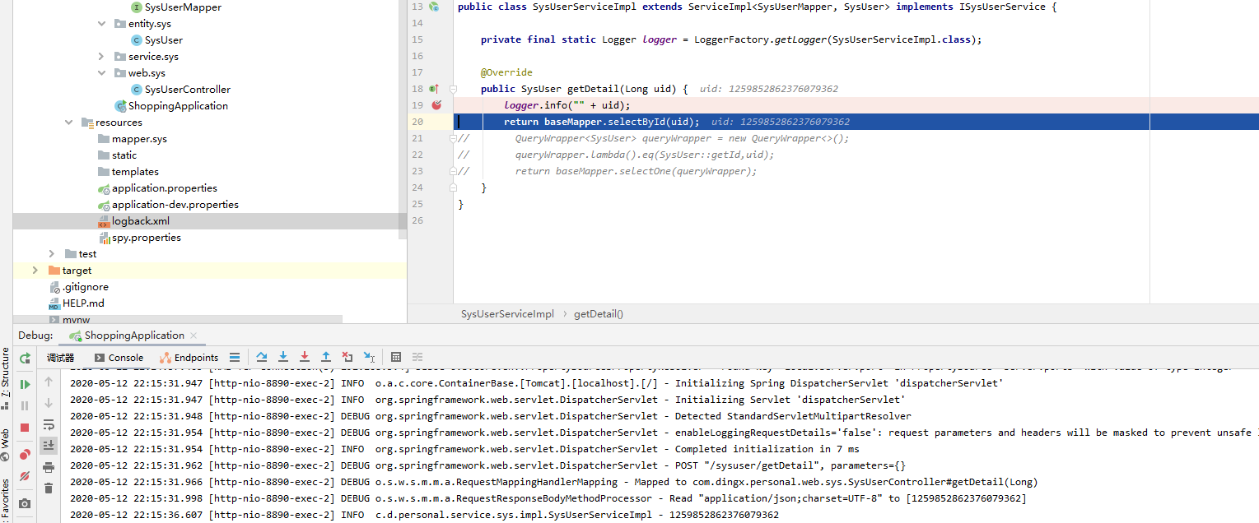Toggle soft-wrap for console output
The height and width of the screenshot is (523, 1259).
47,423
